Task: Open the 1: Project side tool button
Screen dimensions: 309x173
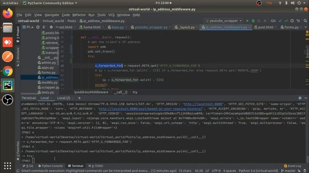Action: 18,34
